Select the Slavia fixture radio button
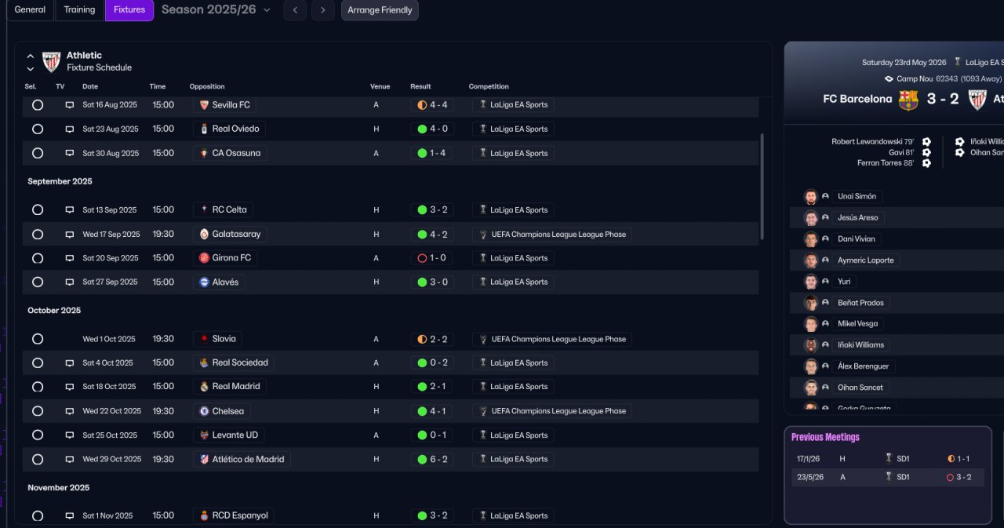1004x528 pixels. [x=38, y=339]
